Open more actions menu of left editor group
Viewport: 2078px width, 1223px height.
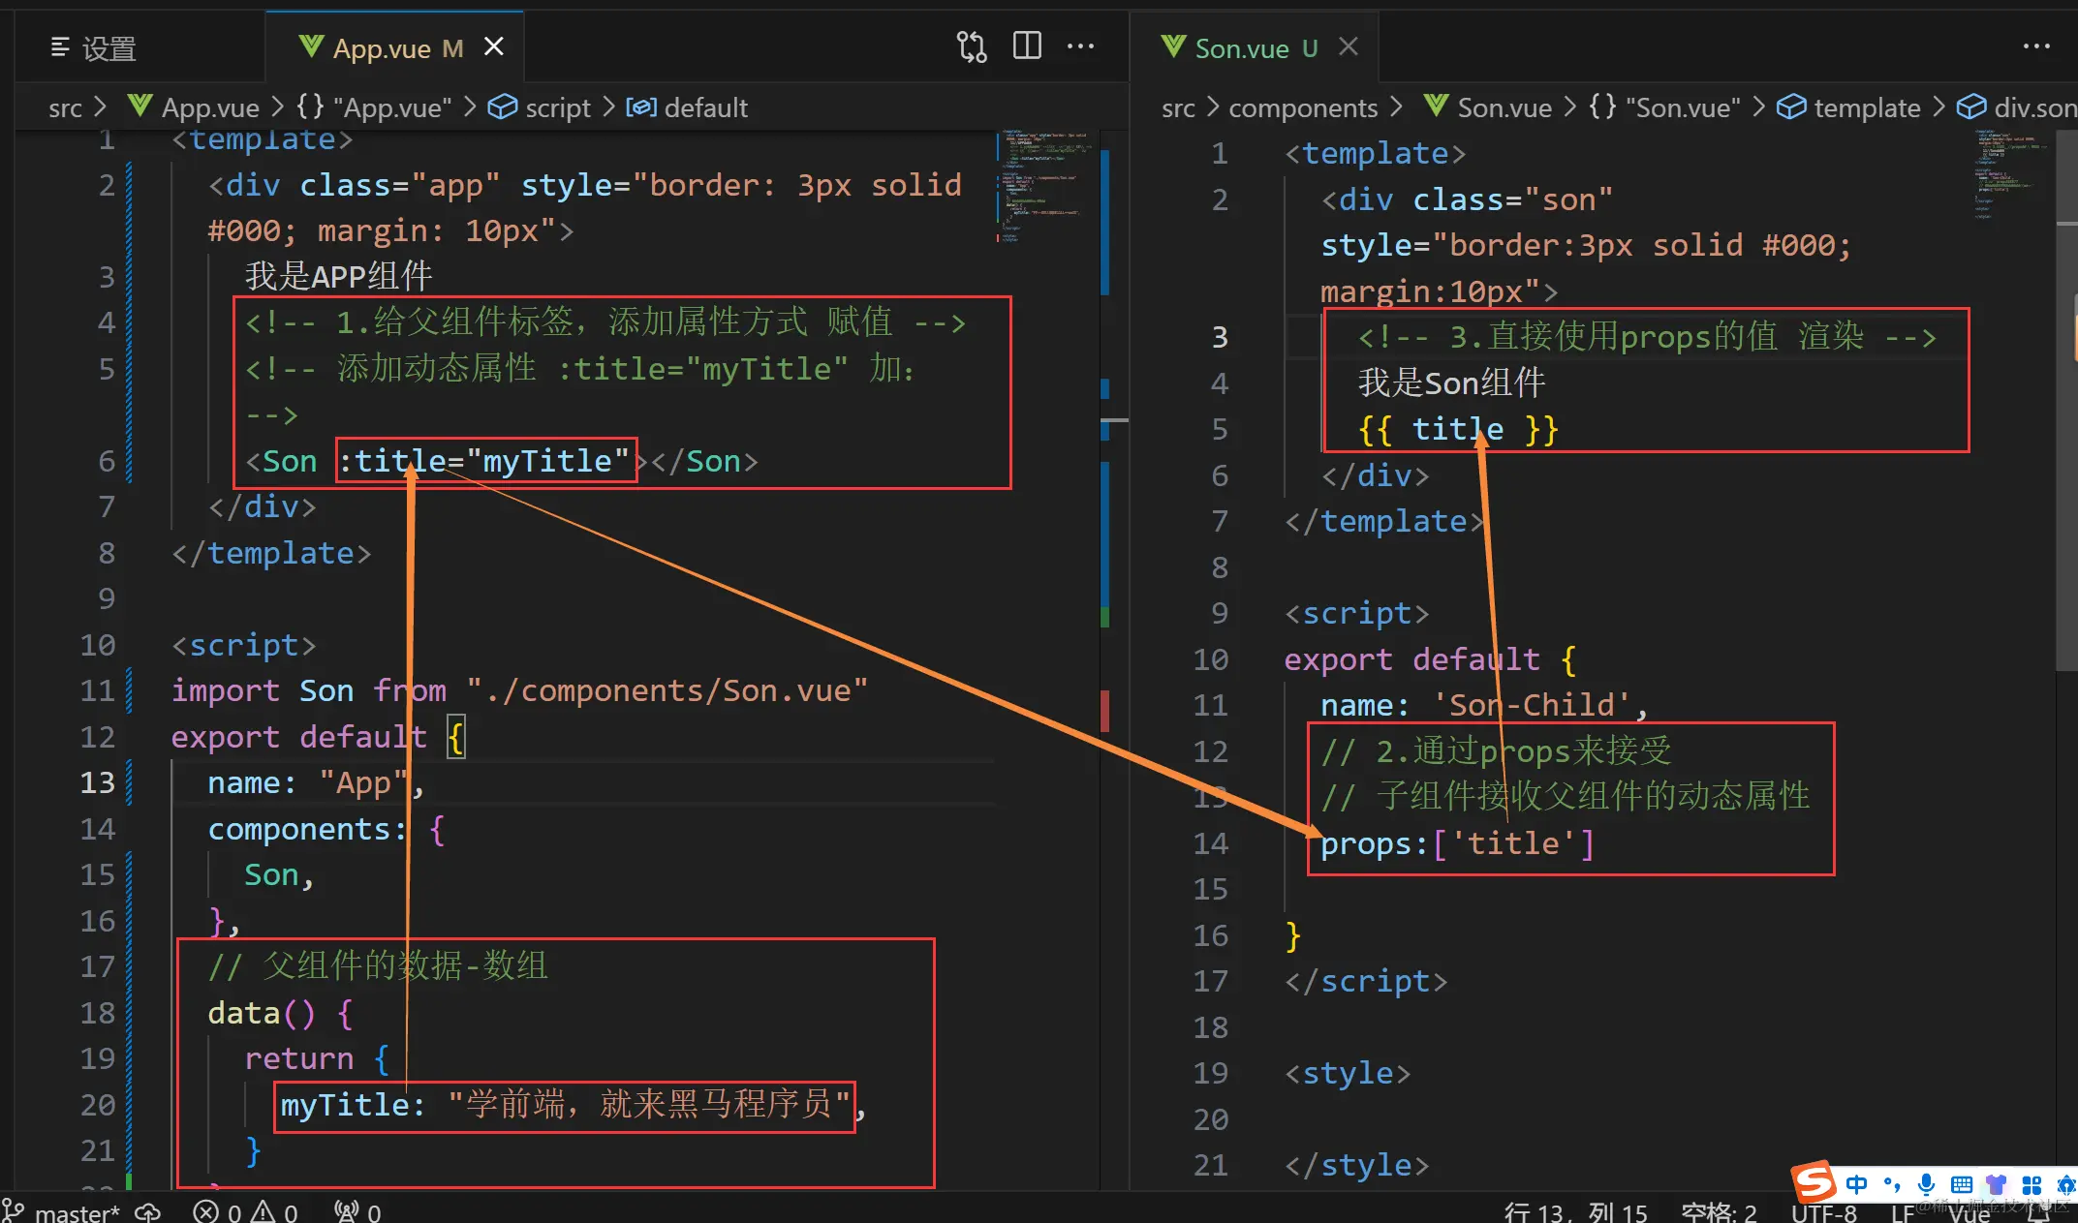[1080, 46]
